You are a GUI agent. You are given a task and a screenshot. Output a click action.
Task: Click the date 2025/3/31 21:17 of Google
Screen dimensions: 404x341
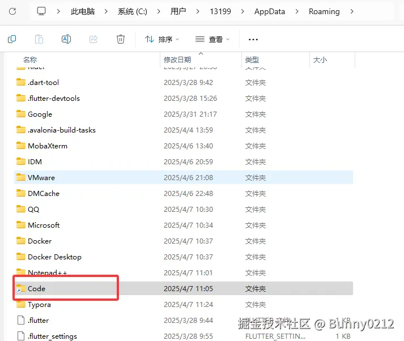tap(190, 114)
